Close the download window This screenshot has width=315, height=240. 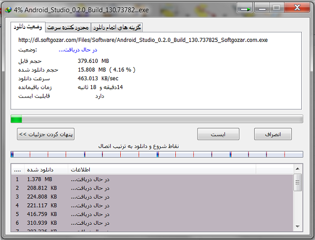click(x=297, y=8)
